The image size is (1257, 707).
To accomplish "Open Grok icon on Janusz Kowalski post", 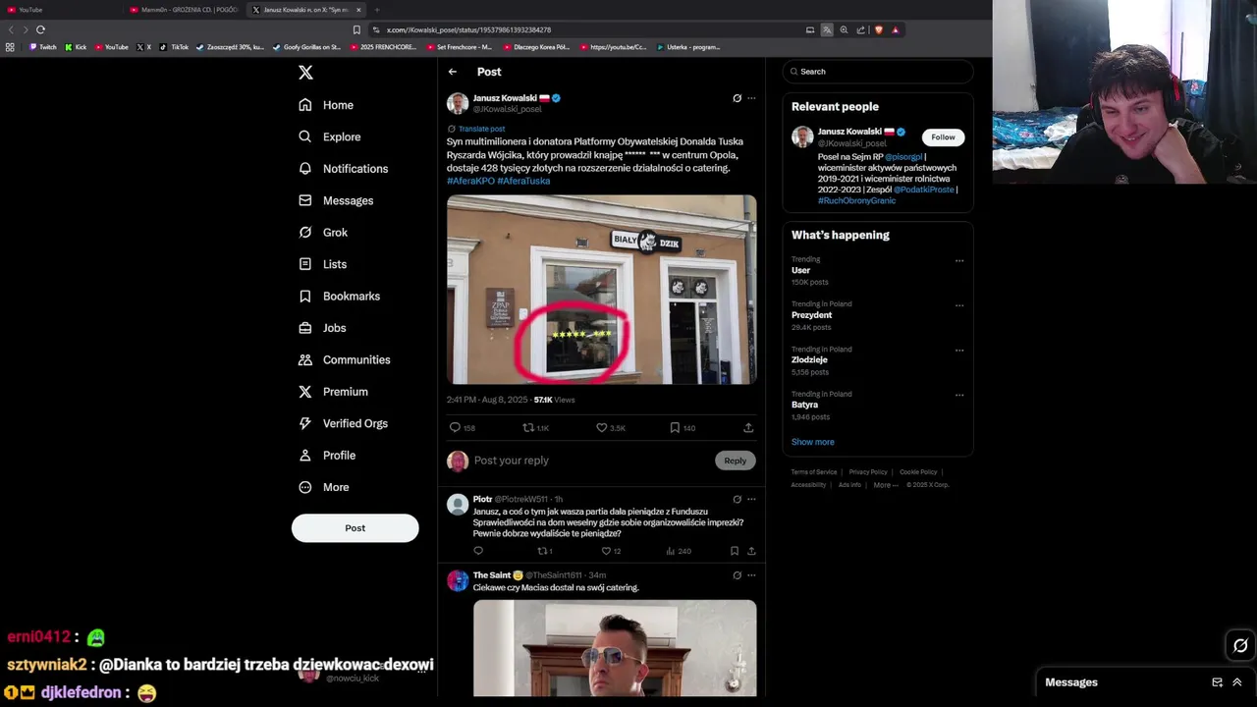I will click(x=737, y=98).
